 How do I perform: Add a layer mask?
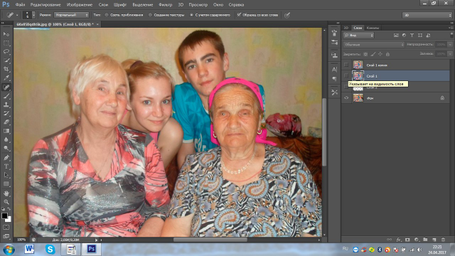click(407, 240)
